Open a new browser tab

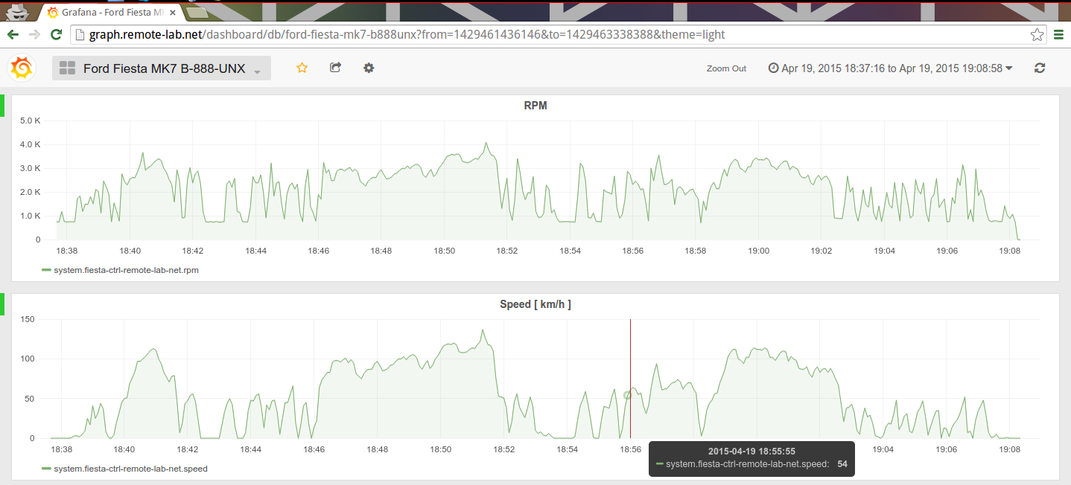coord(197,12)
